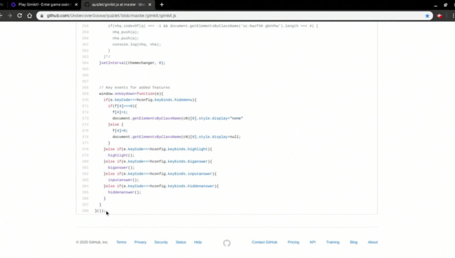Click the hiddenanswer(); code line

click(124, 192)
